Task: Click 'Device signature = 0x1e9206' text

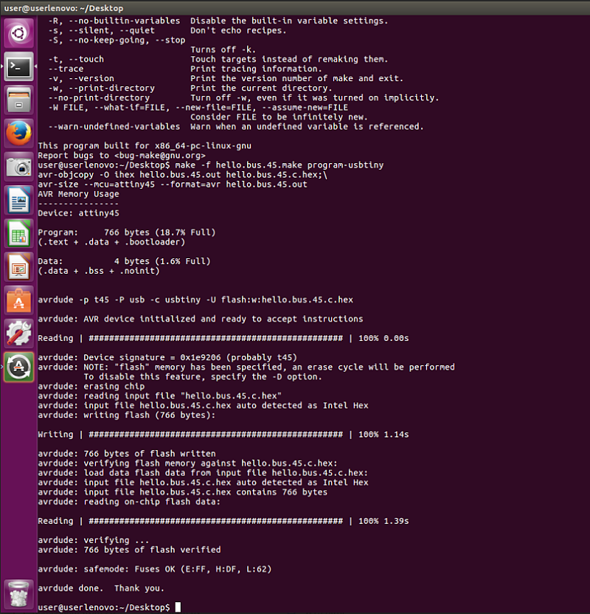Action: coord(152,357)
